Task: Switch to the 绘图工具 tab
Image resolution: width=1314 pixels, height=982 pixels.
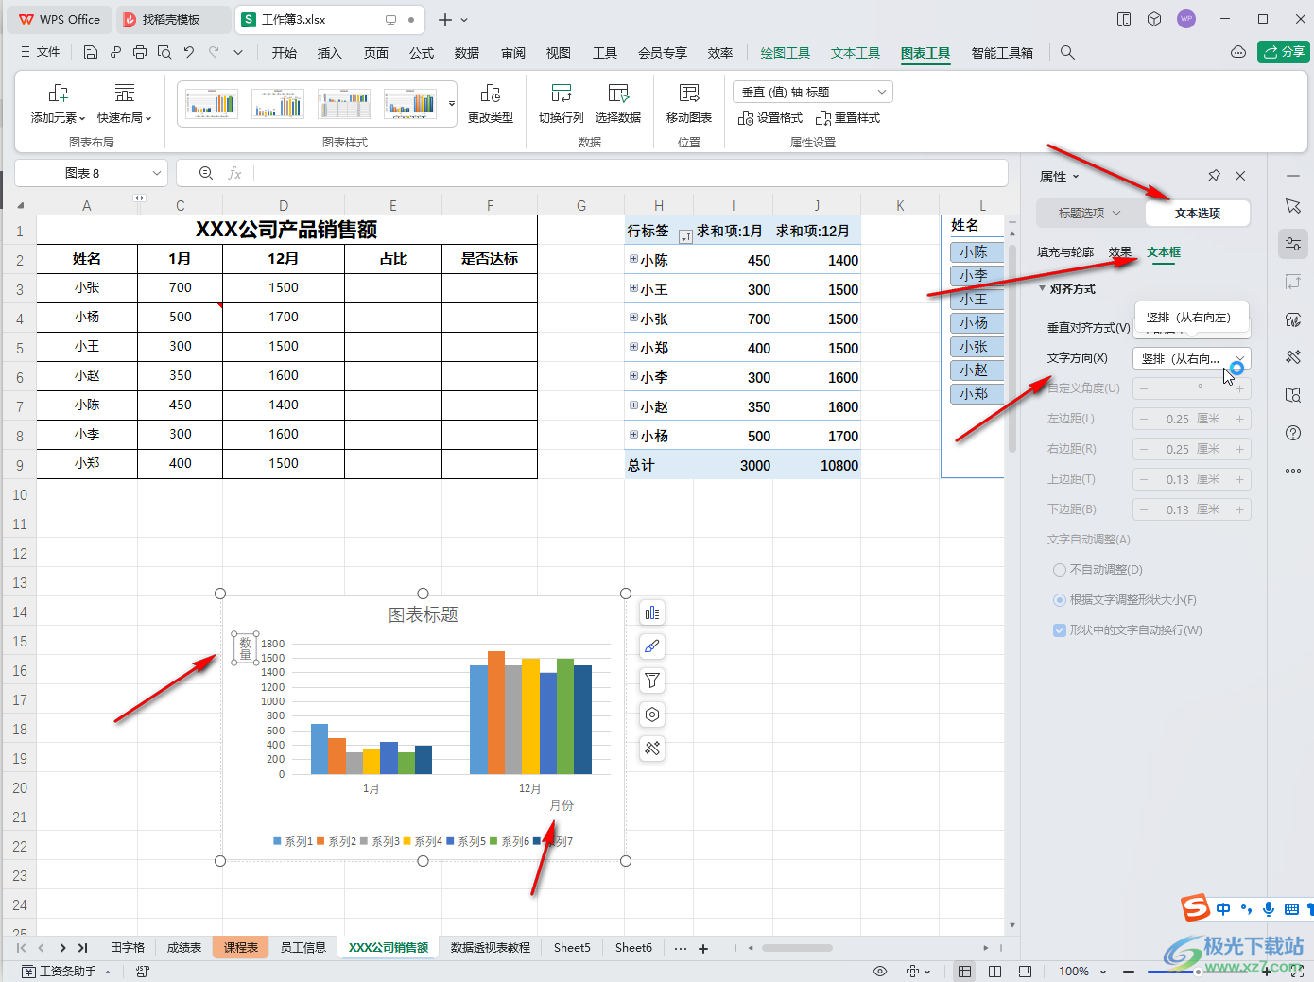Action: (x=786, y=53)
